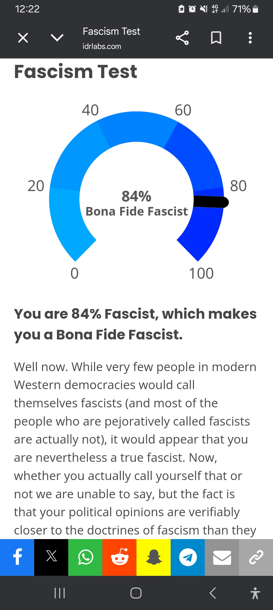Share result by email
273x610 pixels.
(222, 557)
